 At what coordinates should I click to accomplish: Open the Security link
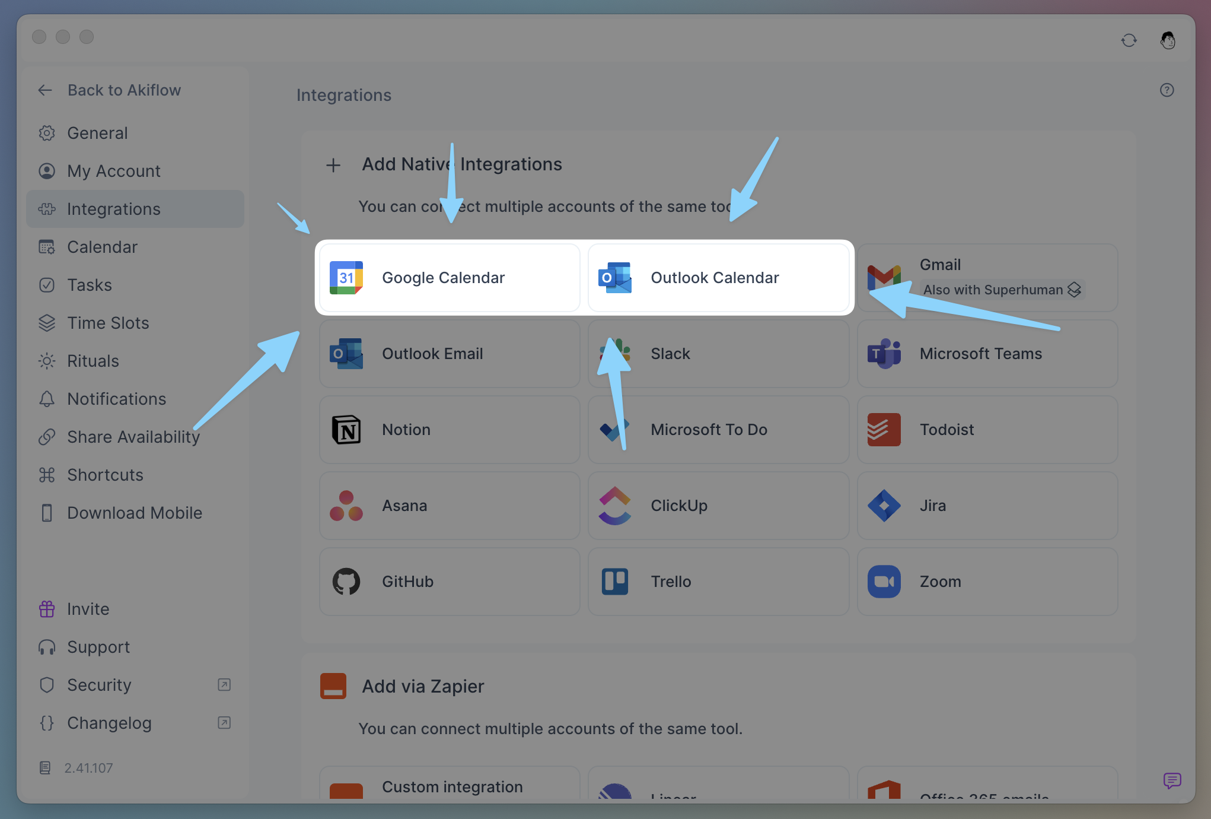pos(135,685)
